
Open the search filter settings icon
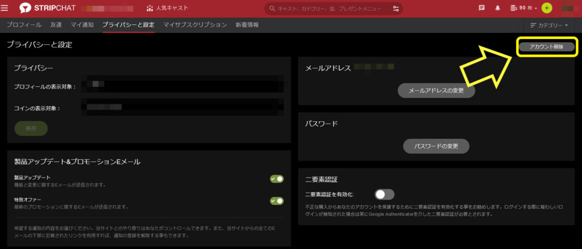pos(396,8)
